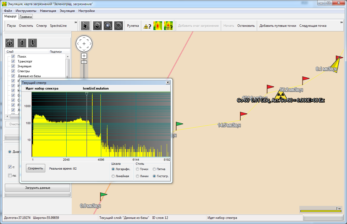Viewport: 347px width, 224px height.
Task: Open the Эмуляция menu
Action: (67, 11)
